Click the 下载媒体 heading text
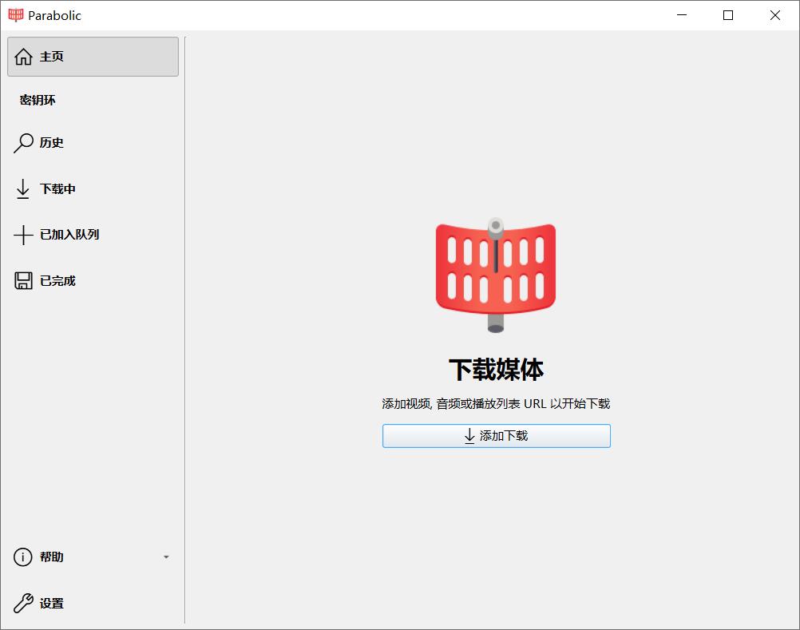Screen dimensions: 800x630 497,370
